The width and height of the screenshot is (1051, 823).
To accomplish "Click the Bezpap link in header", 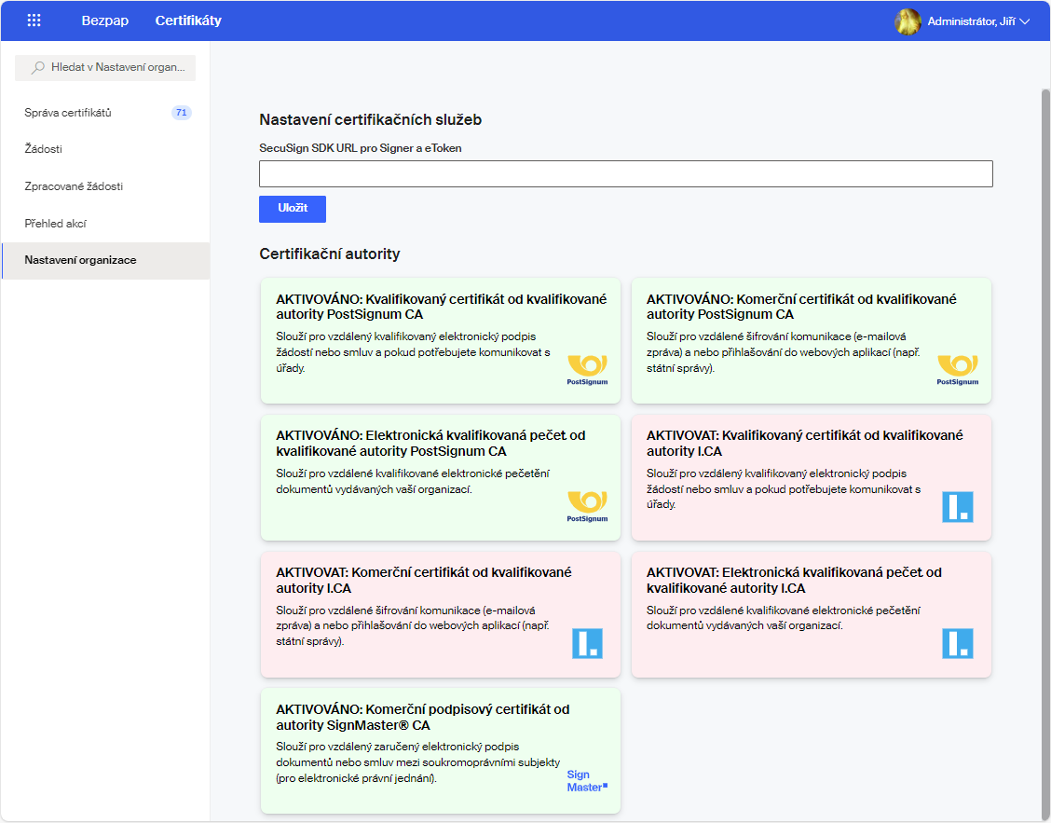I will [104, 21].
